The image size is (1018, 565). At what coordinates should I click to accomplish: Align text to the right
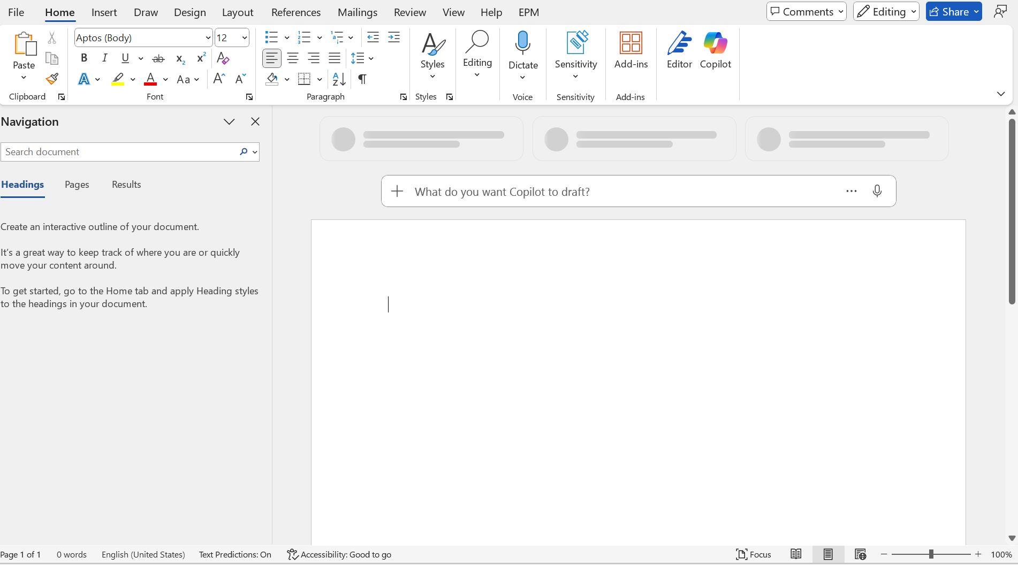[314, 58]
